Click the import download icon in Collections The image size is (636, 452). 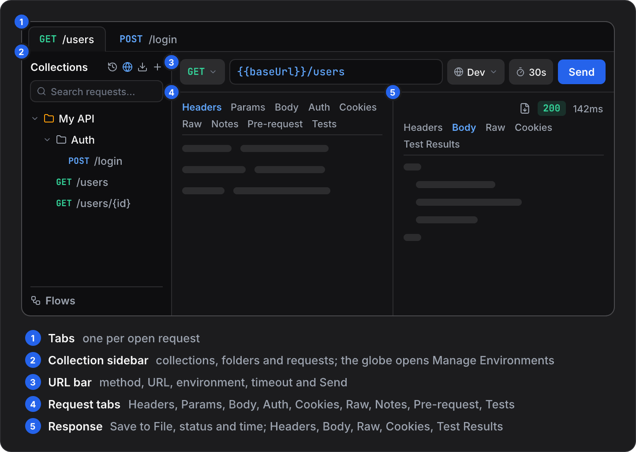142,67
